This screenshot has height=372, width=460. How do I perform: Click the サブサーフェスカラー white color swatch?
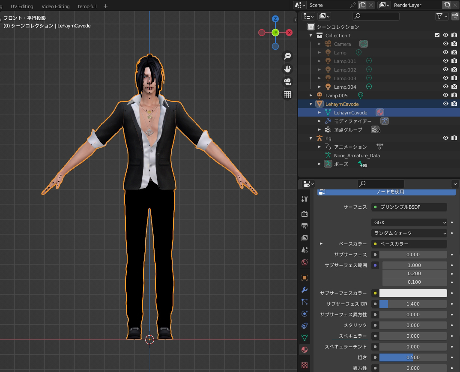click(413, 293)
